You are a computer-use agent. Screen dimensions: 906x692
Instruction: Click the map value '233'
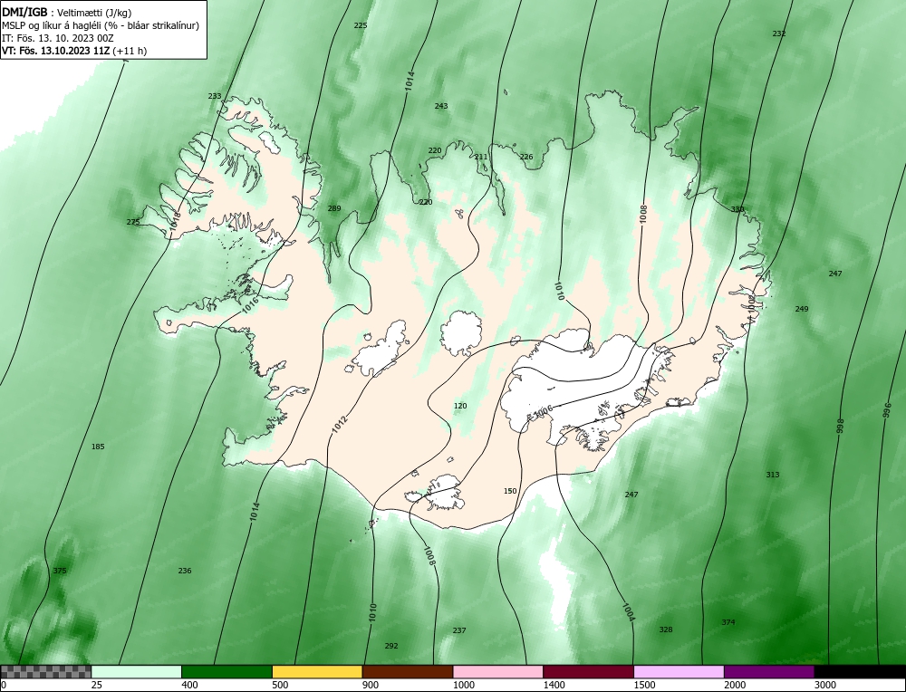215,96
